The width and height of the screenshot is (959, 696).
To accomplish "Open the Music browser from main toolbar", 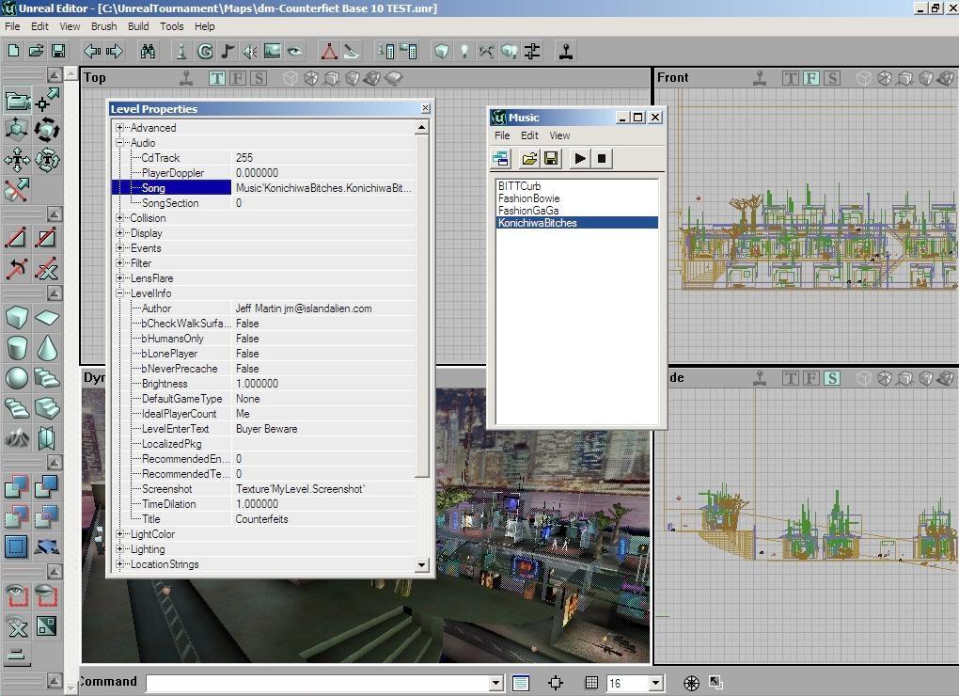I will click(228, 51).
